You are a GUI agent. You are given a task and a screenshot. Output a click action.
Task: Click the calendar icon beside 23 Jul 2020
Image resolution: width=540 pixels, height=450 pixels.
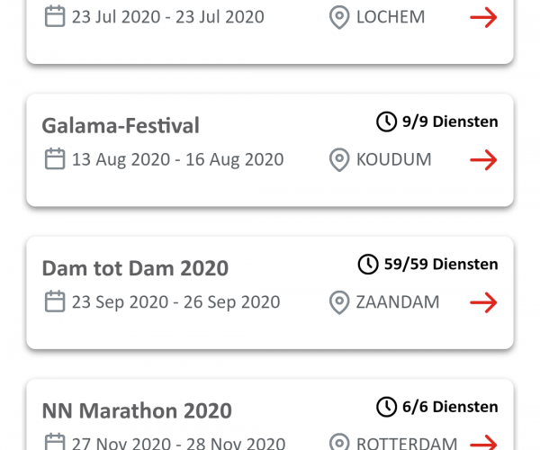click(55, 16)
